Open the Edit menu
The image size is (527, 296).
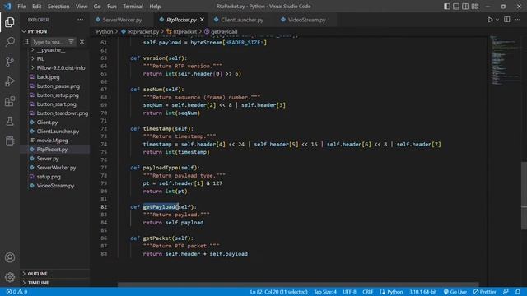coord(36,7)
